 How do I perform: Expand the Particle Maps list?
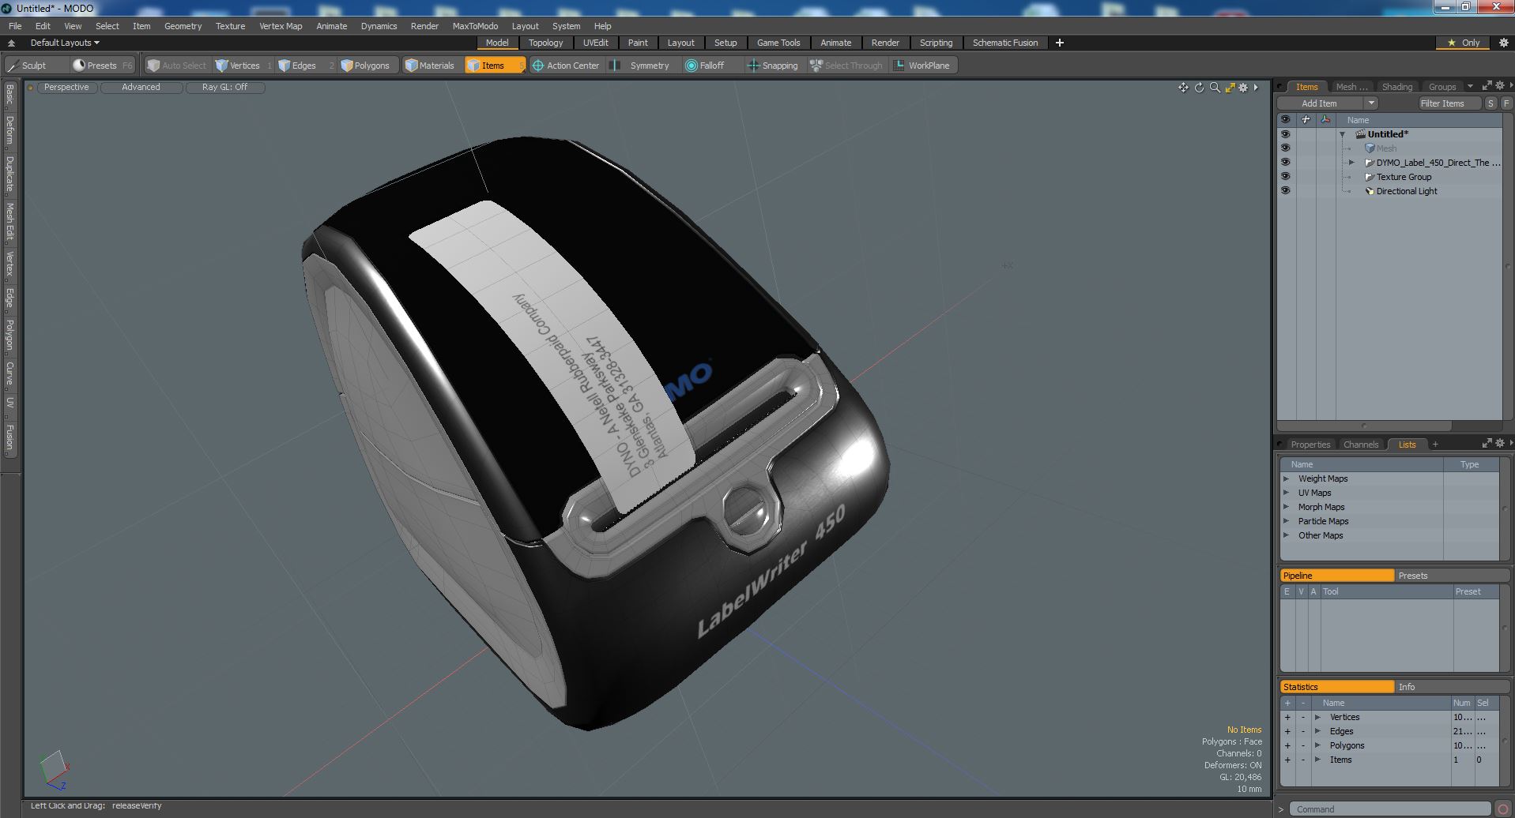(x=1286, y=521)
